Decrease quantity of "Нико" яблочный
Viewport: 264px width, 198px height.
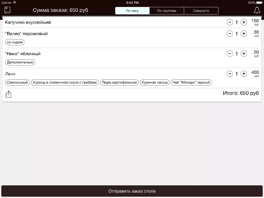230,54
